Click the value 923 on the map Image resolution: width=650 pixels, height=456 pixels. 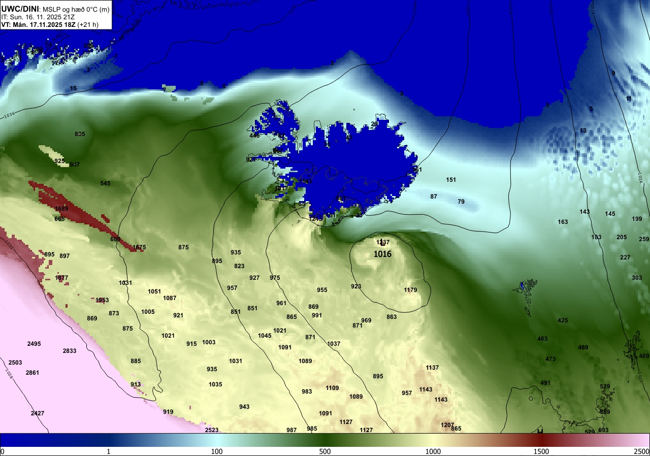pos(356,286)
